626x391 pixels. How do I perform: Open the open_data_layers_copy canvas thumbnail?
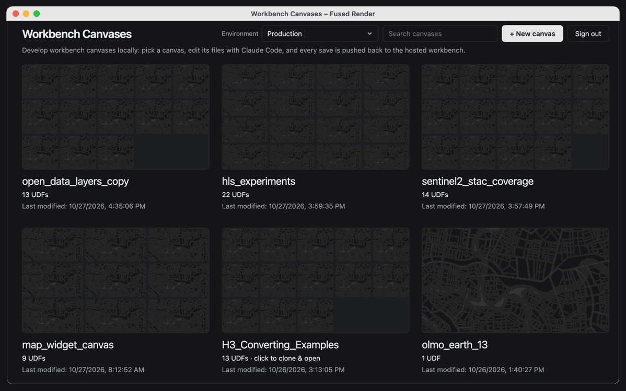click(116, 117)
